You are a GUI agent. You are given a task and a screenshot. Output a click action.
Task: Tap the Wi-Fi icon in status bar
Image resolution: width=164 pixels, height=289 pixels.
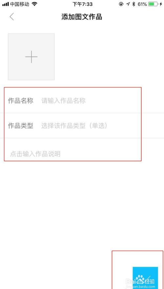click(34, 4)
